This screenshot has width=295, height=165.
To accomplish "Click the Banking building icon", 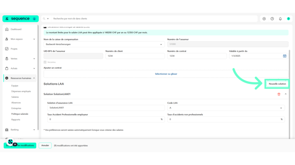I will (x=7, y=130).
